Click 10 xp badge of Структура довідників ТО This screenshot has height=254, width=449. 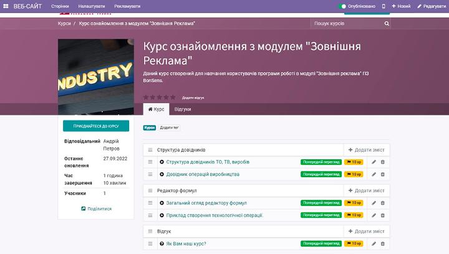(x=354, y=162)
